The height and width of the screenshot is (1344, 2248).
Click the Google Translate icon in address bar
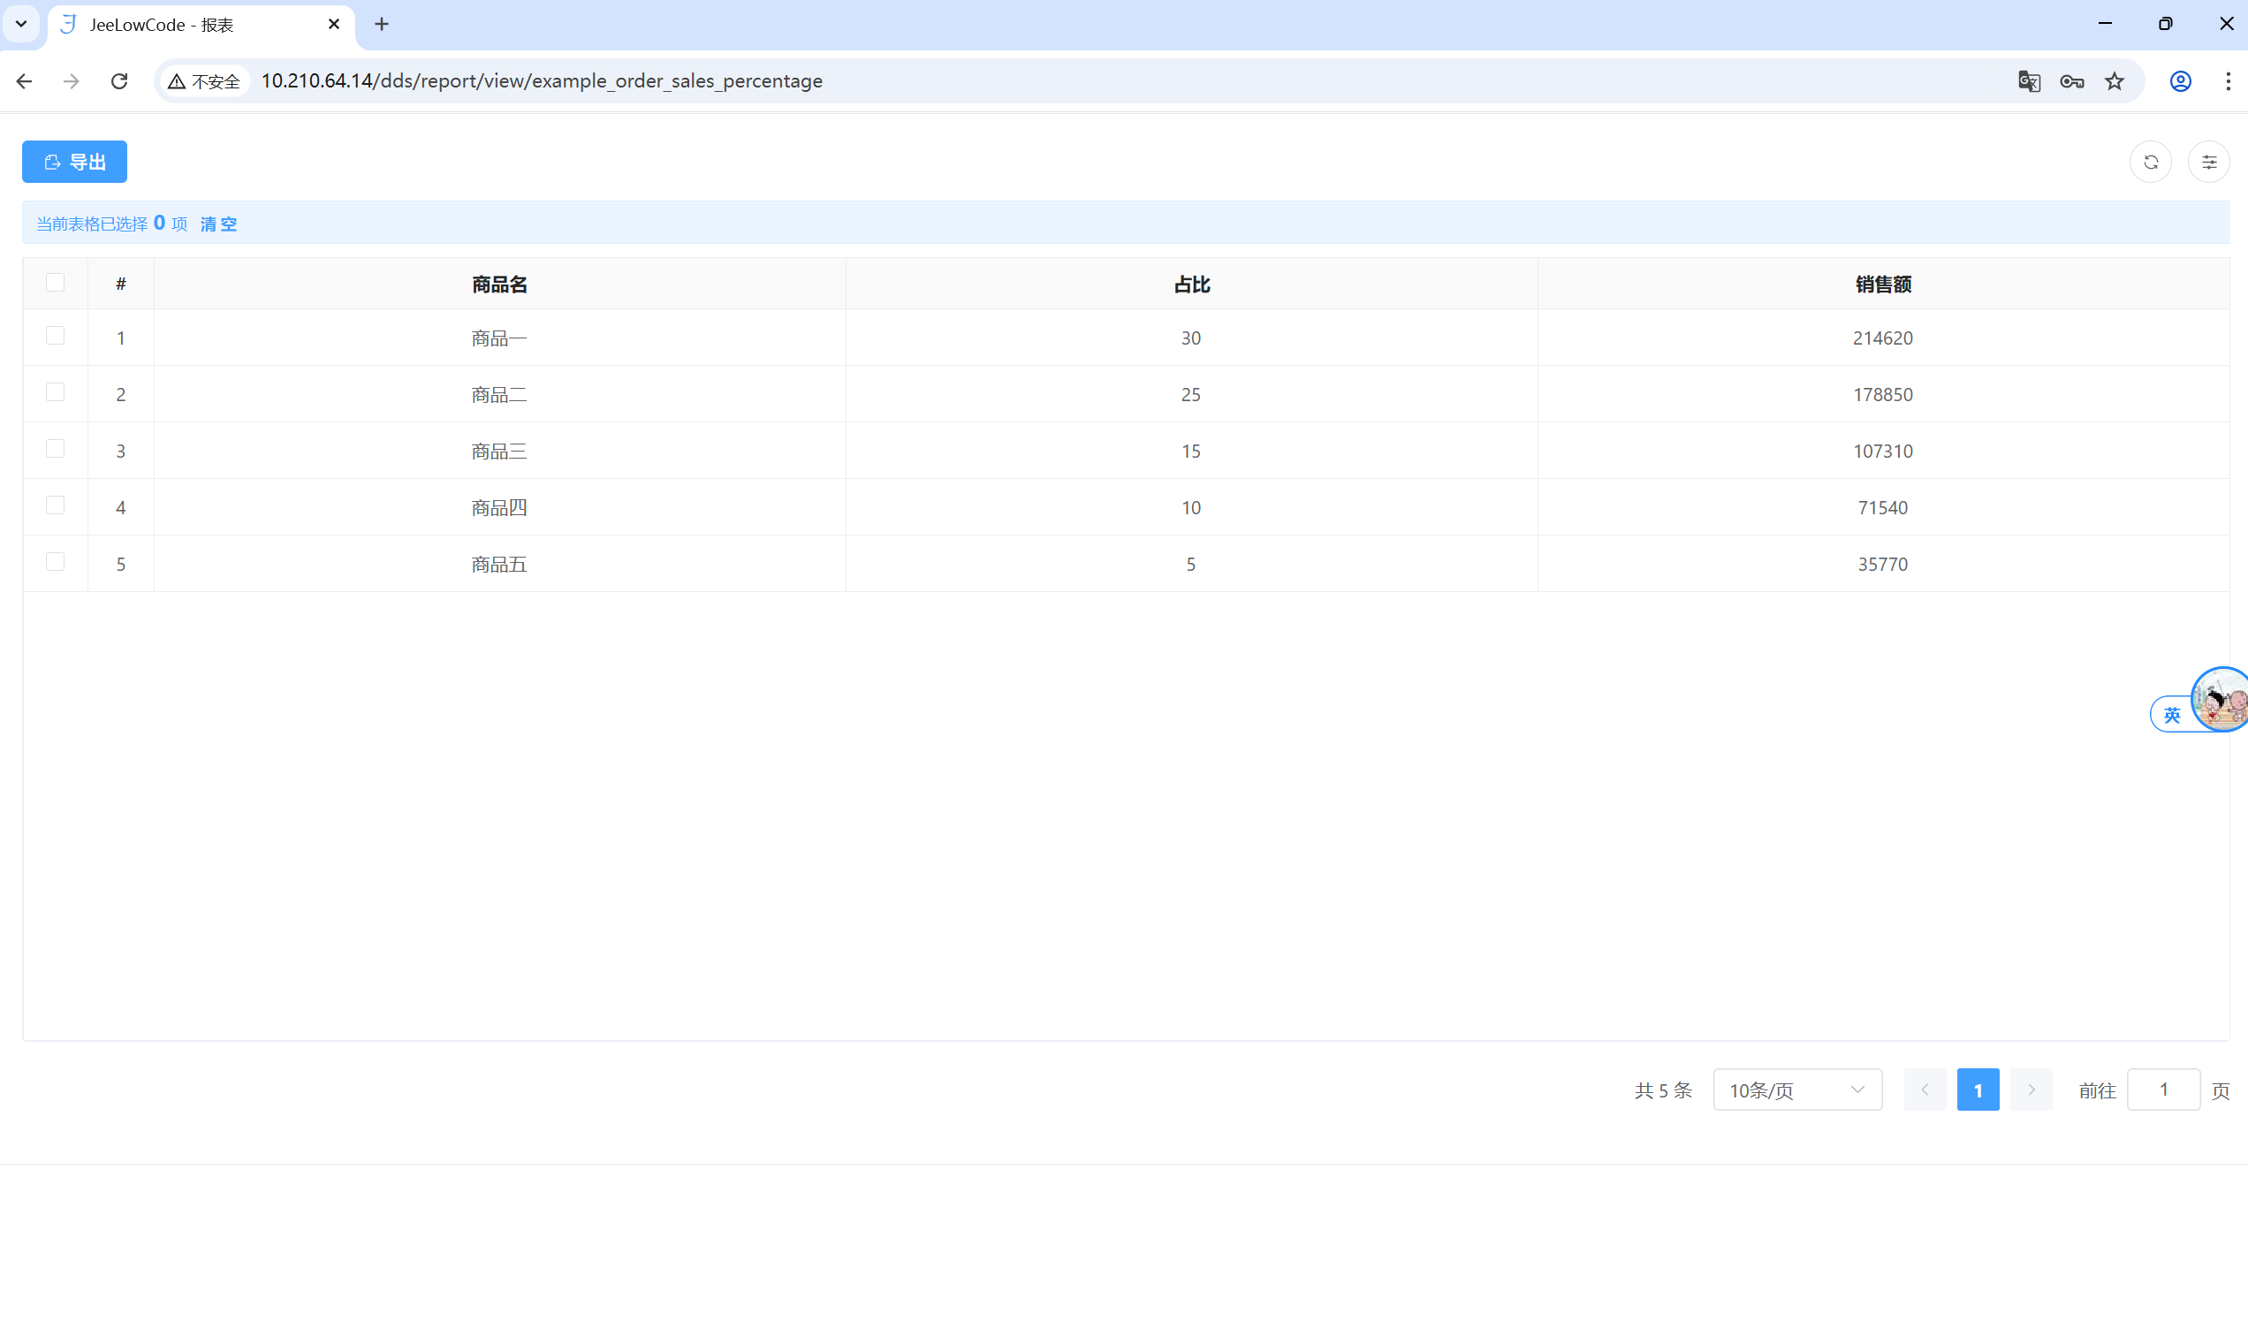(x=2029, y=81)
